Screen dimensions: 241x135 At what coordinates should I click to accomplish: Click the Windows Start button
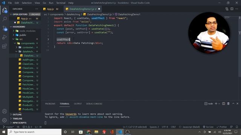click(x=4, y=132)
